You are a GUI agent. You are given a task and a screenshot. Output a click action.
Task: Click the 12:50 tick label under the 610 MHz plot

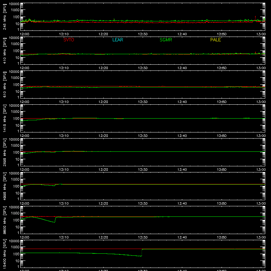tap(222, 102)
